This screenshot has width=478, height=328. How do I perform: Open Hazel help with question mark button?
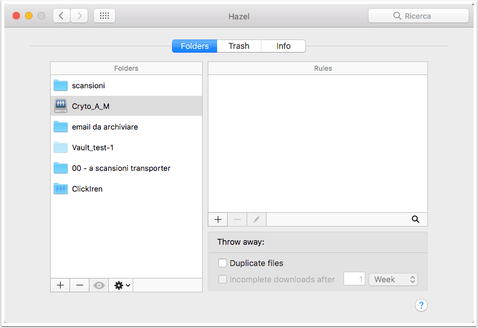tap(421, 305)
